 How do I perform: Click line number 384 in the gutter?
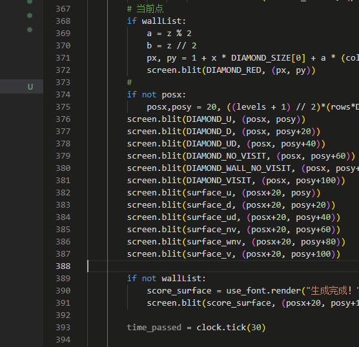63,217
